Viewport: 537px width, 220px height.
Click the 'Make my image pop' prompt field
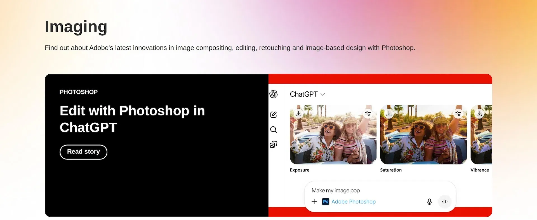click(x=336, y=190)
